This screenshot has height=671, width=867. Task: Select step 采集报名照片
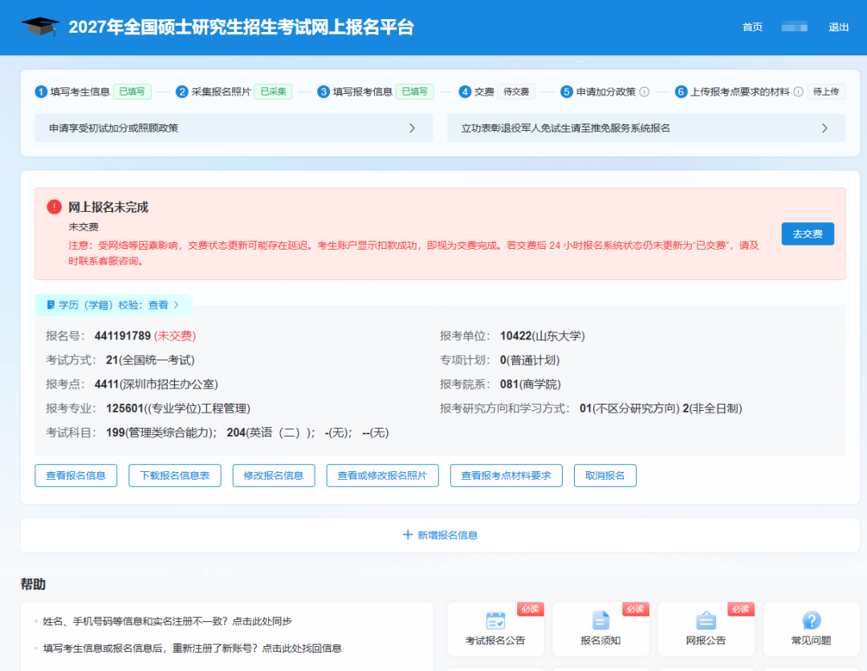click(222, 91)
